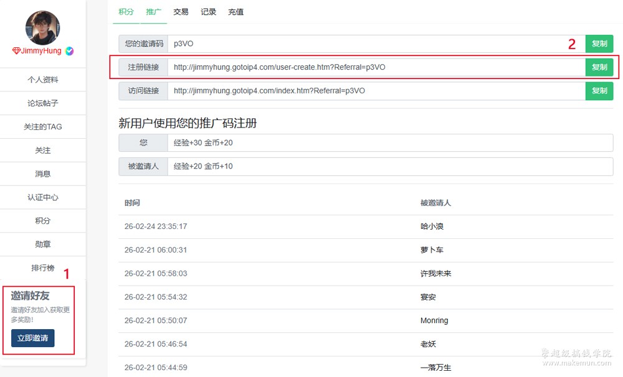Select the 充值 tab

(235, 12)
